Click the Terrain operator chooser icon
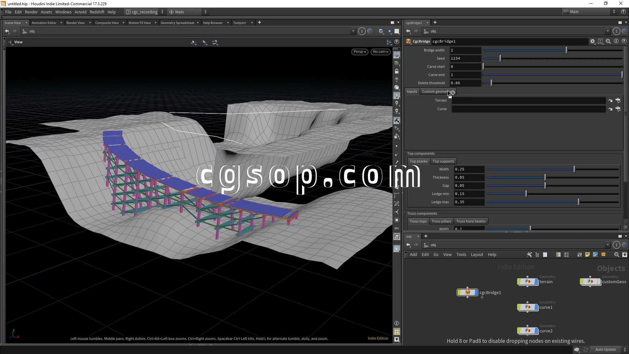This screenshot has height=354, width=629. coord(618,101)
